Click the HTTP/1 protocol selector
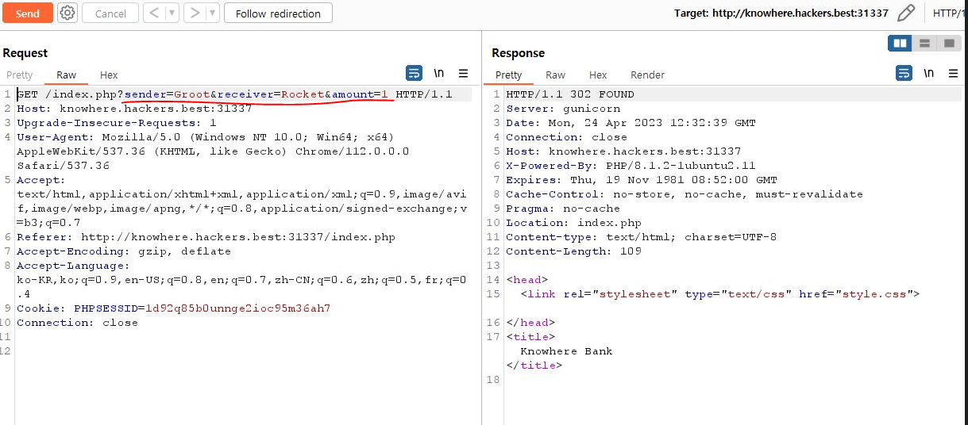968x425 pixels. coord(950,13)
